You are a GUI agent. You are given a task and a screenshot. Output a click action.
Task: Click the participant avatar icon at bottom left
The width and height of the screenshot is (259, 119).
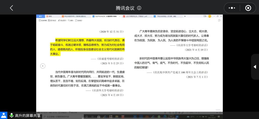[4, 115]
